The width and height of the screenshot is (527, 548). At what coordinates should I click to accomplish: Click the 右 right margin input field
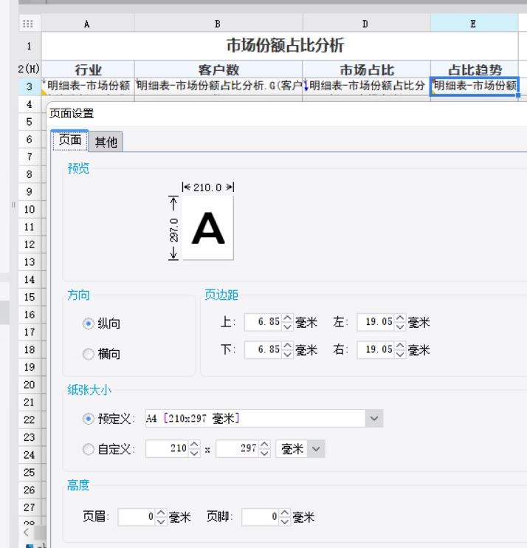point(376,349)
